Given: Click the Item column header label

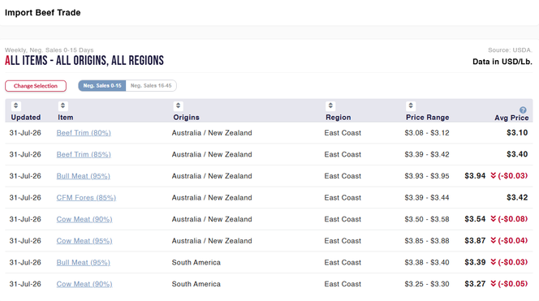Looking at the screenshot, I should pyautogui.click(x=65, y=118).
